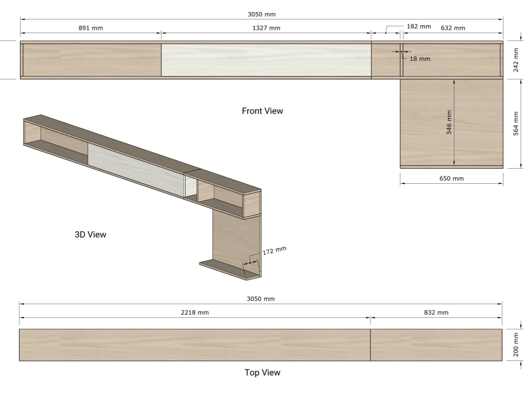
Task: Click the 3D perspective model of the shelf
Action: pos(143,198)
